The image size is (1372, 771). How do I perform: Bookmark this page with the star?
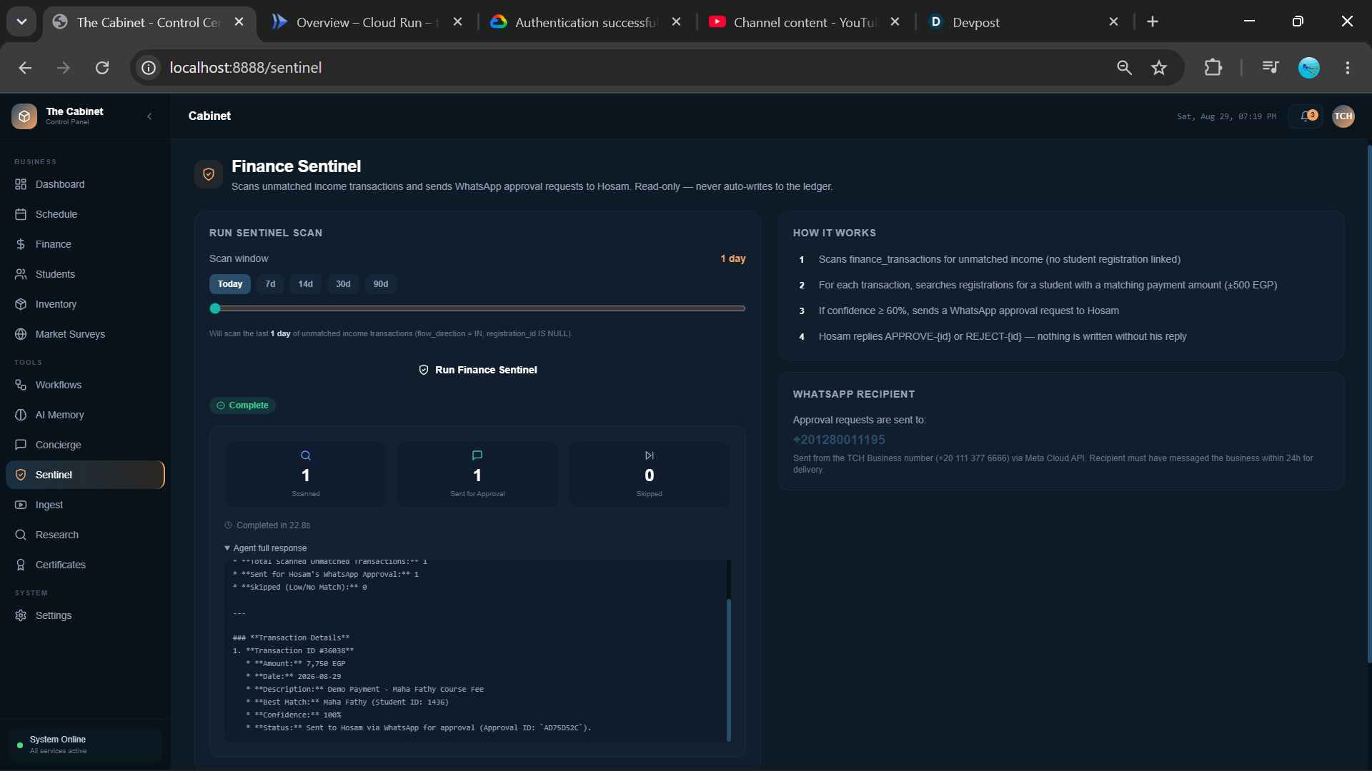click(x=1159, y=68)
